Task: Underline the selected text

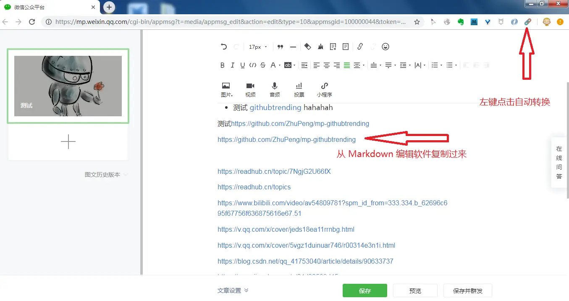Action: click(243, 65)
